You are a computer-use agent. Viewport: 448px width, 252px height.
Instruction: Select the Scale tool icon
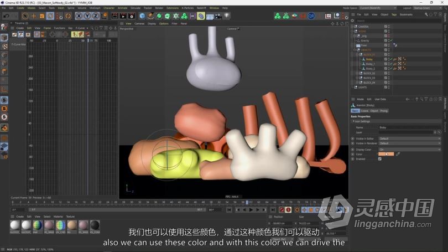coord(42,16)
